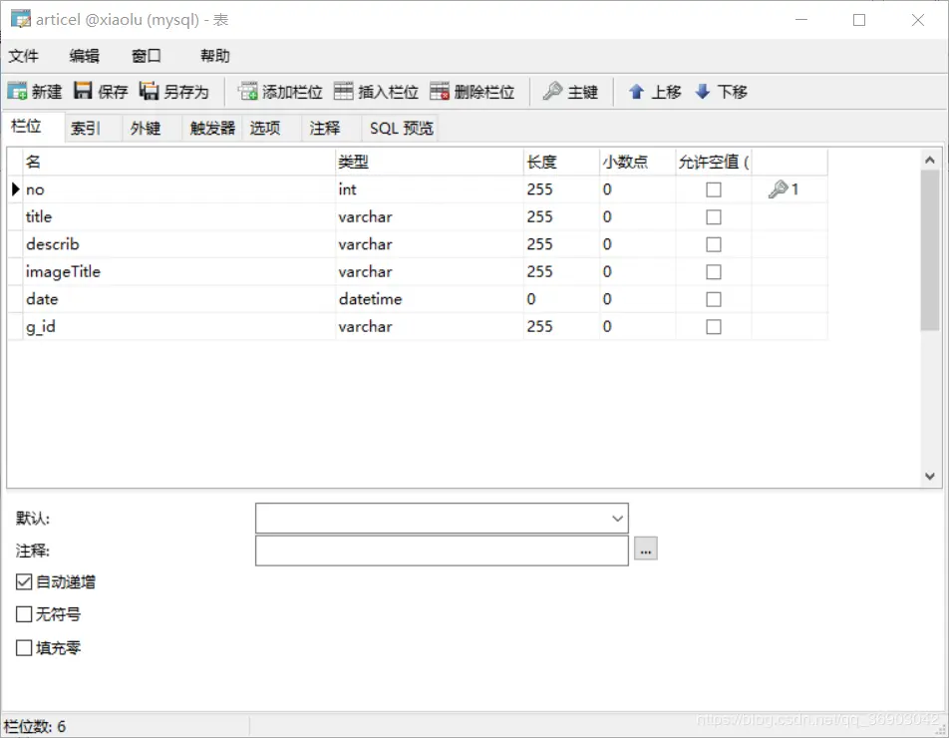The width and height of the screenshot is (949, 738).
Task: Open the 帮助 menu
Action: tap(215, 56)
